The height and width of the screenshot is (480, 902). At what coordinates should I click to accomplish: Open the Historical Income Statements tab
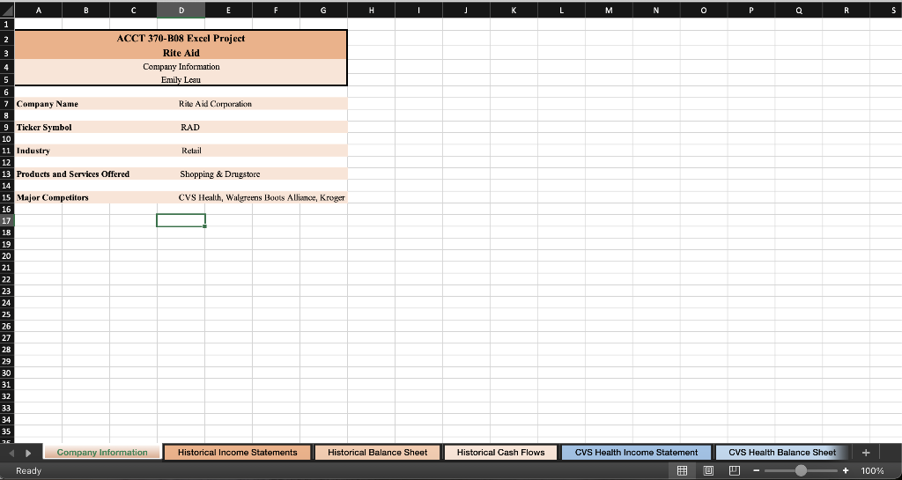[x=238, y=453]
